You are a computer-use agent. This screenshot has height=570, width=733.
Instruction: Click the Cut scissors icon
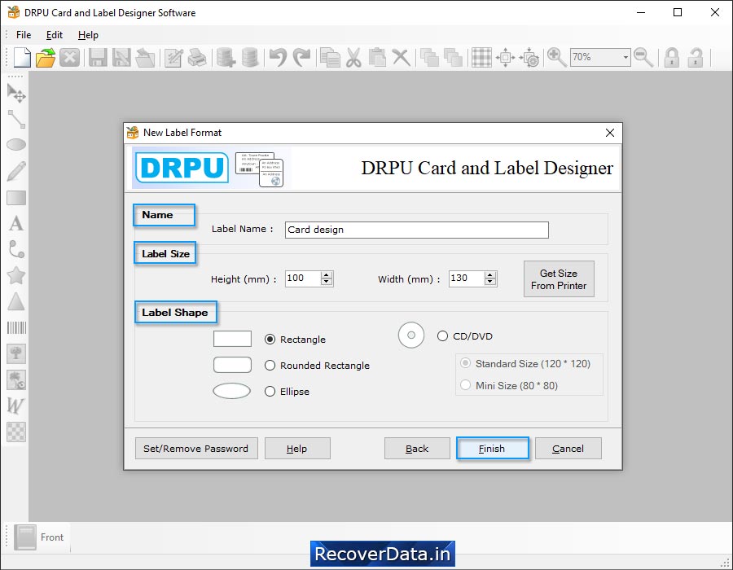(x=354, y=58)
